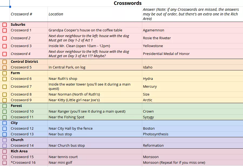Click the "Near the Fishing Spot" cell

coord(95,117)
